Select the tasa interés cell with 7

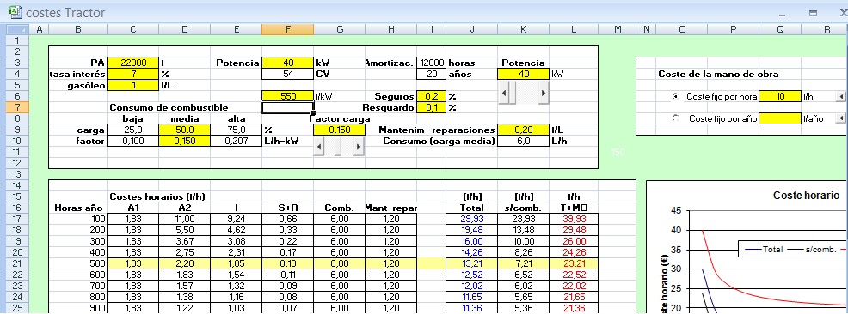pyautogui.click(x=133, y=74)
